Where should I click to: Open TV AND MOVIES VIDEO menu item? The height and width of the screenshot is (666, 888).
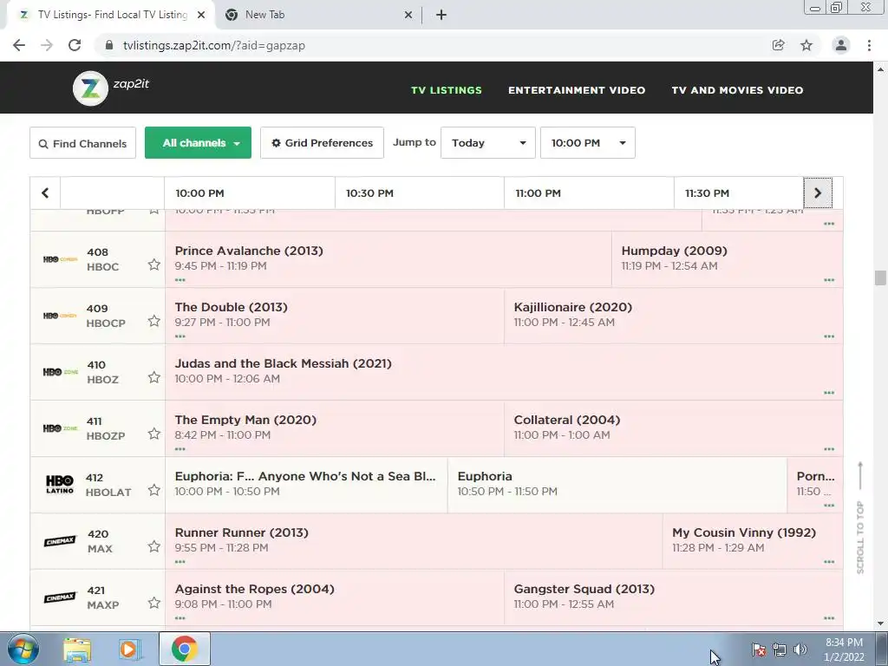[737, 90]
